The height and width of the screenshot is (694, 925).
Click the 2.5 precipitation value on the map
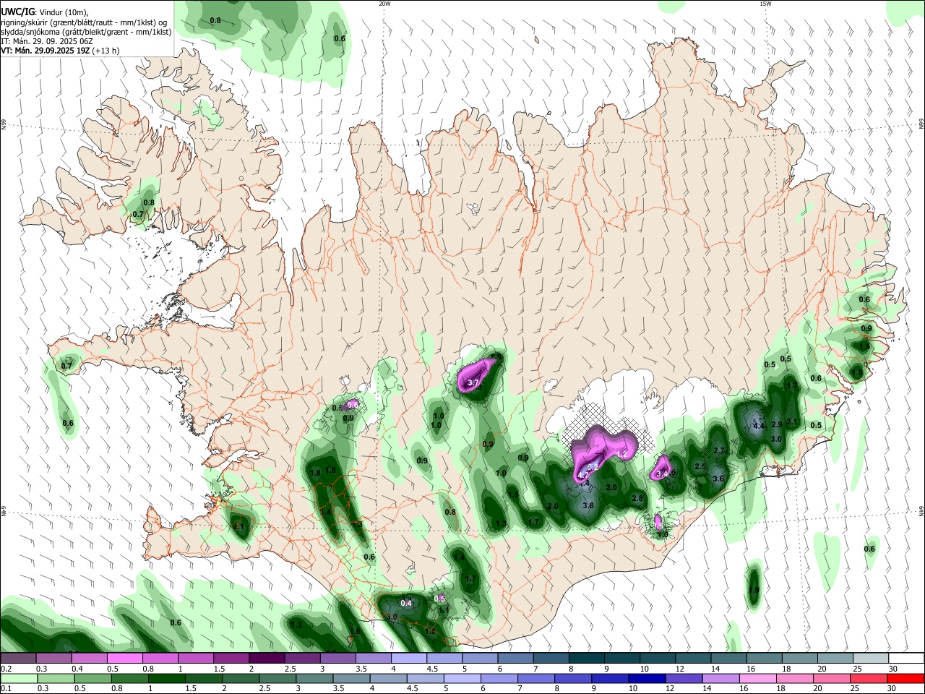tap(700, 466)
